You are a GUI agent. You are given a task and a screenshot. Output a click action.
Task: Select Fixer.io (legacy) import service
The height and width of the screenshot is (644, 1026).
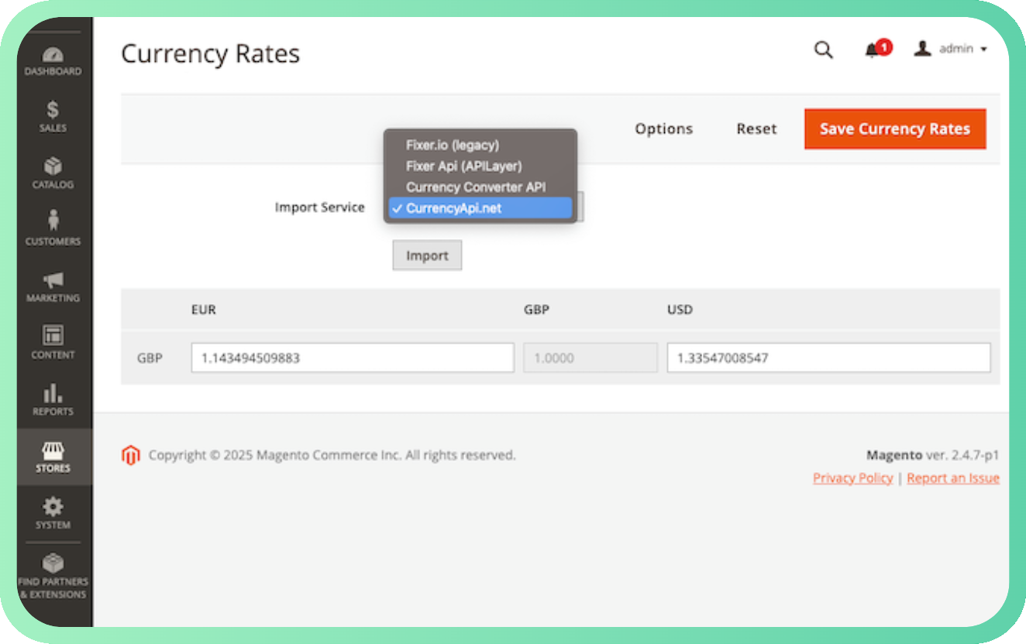click(x=453, y=145)
